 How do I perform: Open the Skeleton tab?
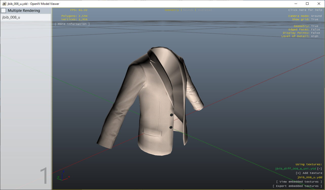pos(205,10)
